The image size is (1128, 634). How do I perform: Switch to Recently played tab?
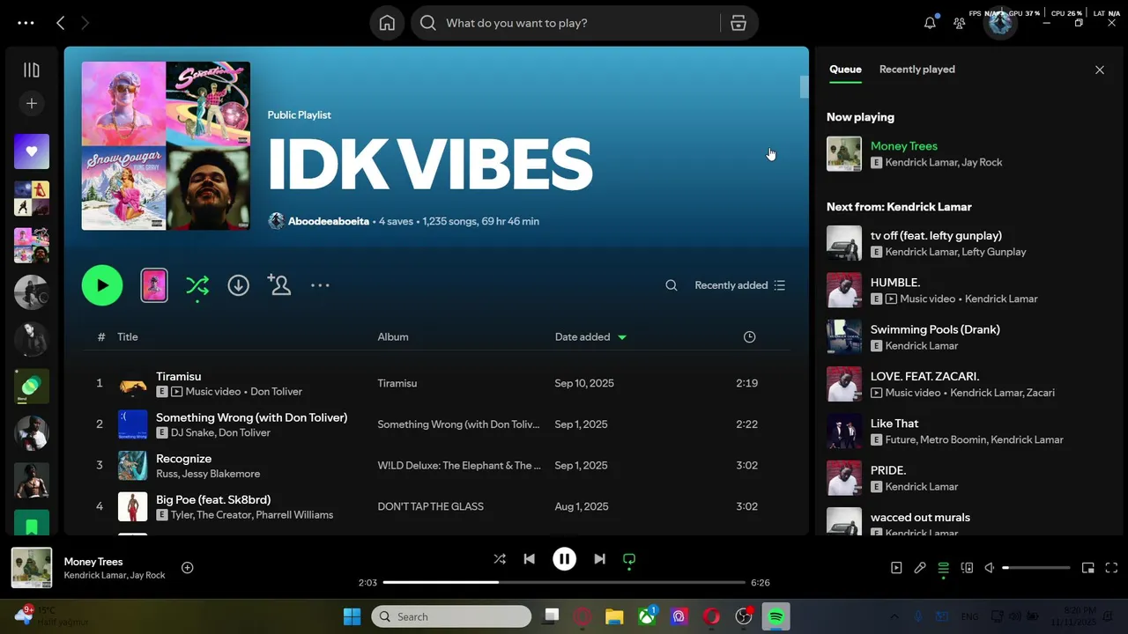(917, 70)
